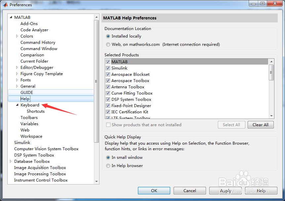Select DSP System Toolbox in left tree

tap(34, 155)
